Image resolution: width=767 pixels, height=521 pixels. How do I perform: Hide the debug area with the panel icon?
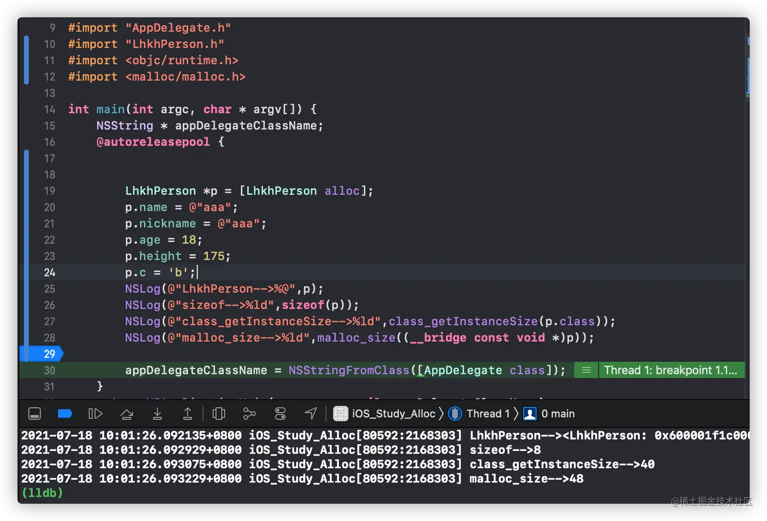(x=34, y=414)
